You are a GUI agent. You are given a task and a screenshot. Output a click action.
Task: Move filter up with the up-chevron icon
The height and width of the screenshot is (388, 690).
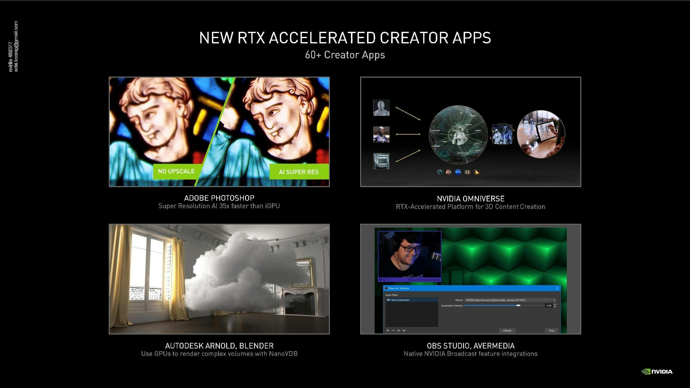click(398, 330)
